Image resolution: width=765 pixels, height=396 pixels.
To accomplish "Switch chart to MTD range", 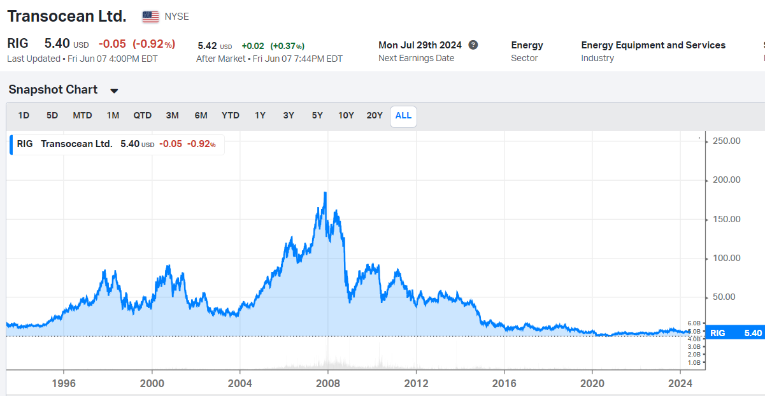I will coord(82,115).
